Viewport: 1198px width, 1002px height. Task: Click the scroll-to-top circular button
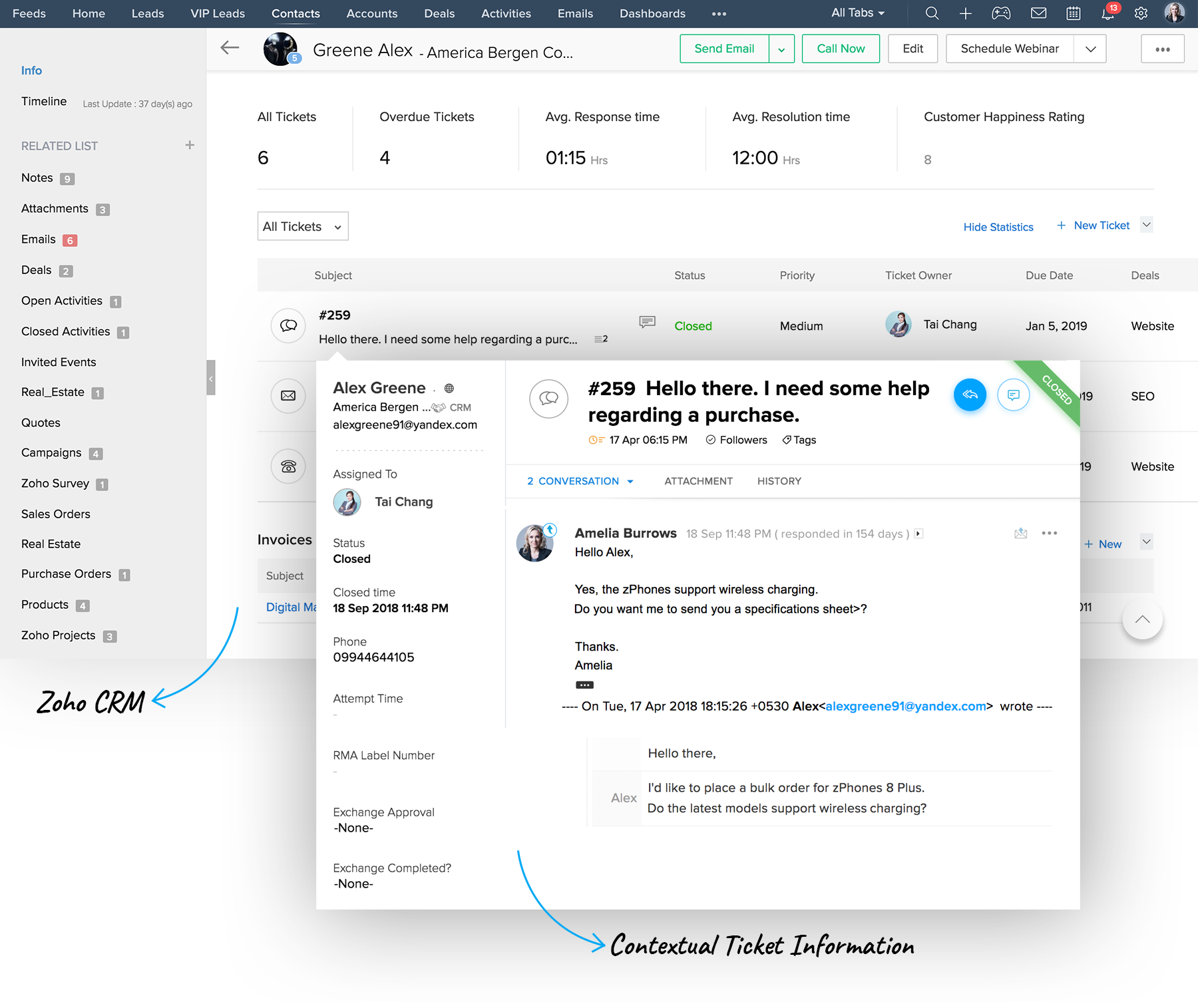1142,619
